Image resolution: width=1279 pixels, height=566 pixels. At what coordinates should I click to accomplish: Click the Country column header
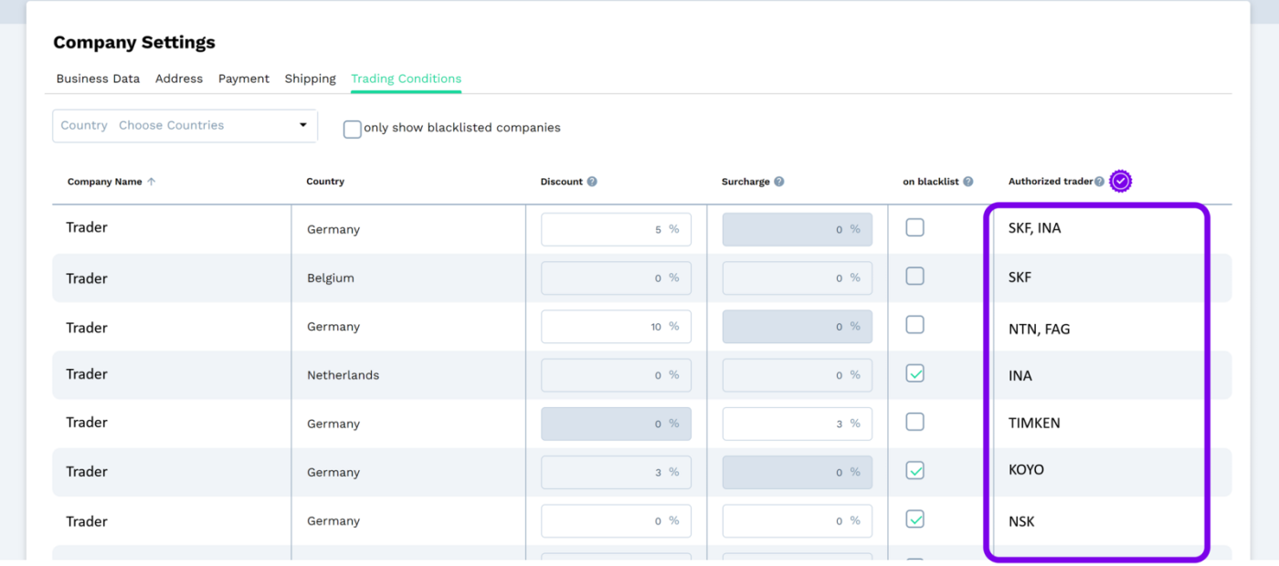325,182
